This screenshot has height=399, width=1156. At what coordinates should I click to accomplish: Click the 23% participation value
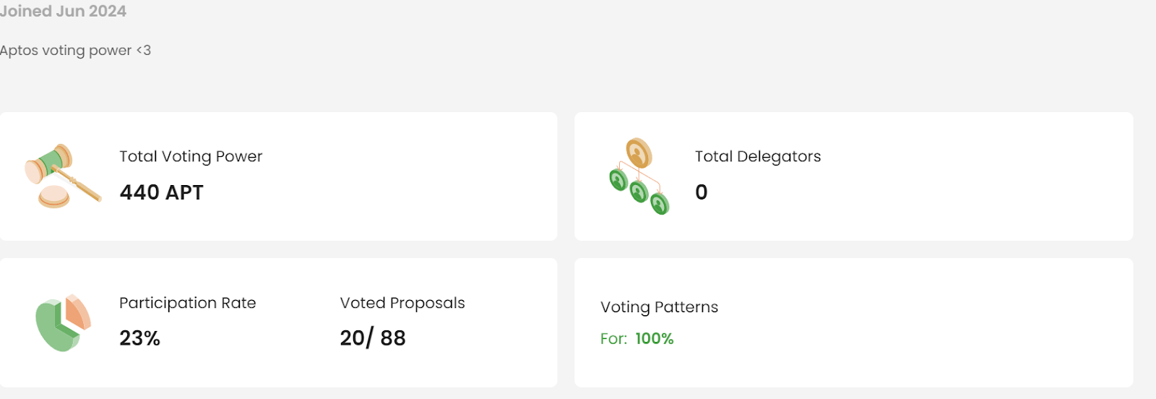click(140, 338)
